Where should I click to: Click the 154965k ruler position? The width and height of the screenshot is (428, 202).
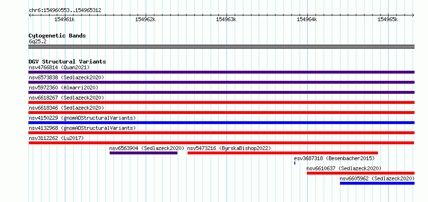click(x=388, y=19)
